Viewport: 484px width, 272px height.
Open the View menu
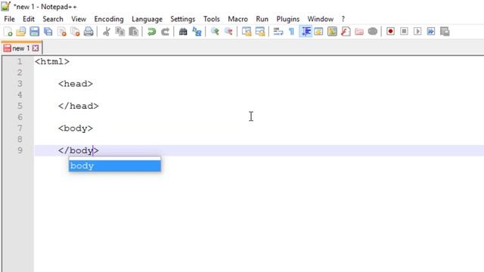[79, 19]
